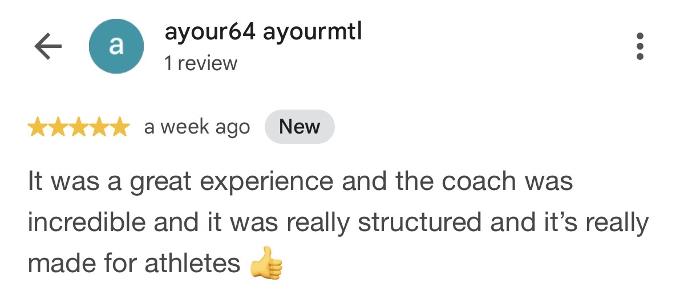Click the 'a week ago' timestamp
Image resolution: width=688 pixels, height=299 pixels.
click(197, 127)
